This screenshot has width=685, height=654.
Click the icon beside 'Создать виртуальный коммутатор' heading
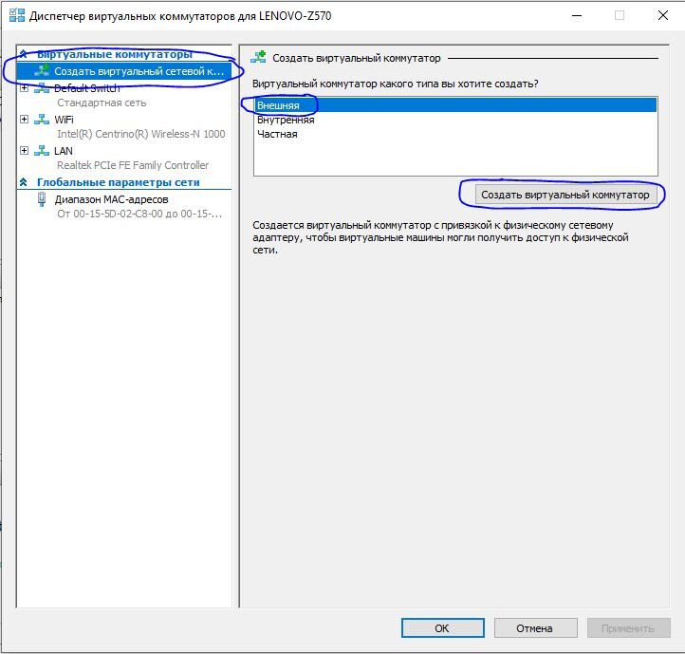pyautogui.click(x=258, y=57)
